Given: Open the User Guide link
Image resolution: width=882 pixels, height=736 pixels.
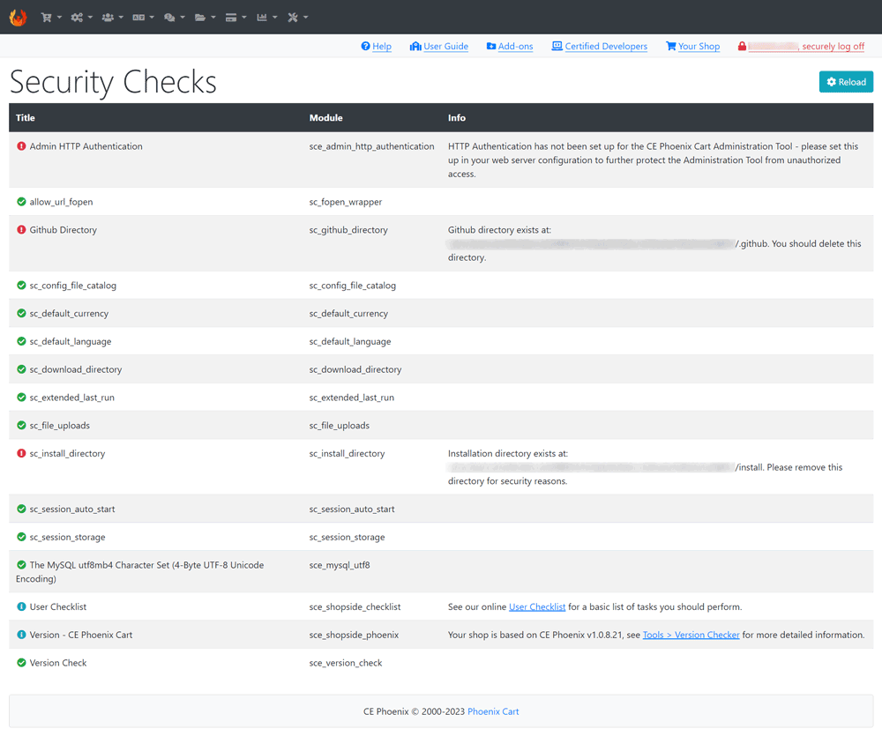Looking at the screenshot, I should tap(439, 46).
